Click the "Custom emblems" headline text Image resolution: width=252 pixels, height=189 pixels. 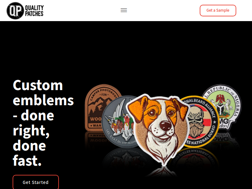pyautogui.click(x=43, y=93)
